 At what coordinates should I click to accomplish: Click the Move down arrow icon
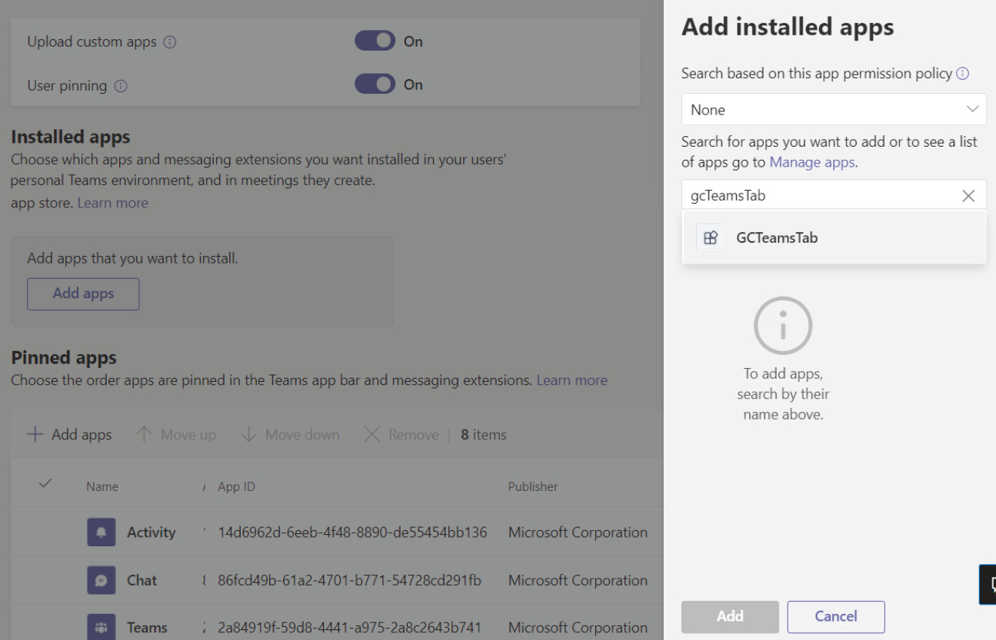pyautogui.click(x=248, y=435)
